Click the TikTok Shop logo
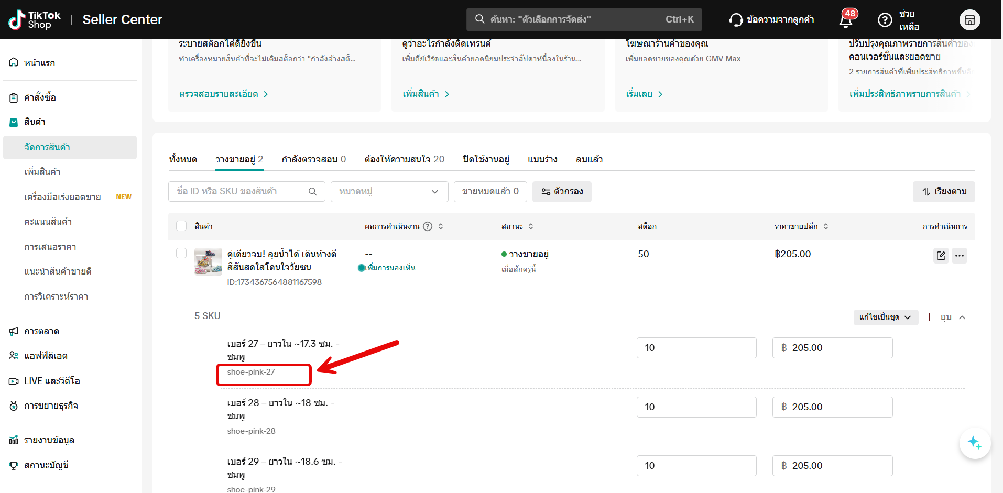This screenshot has width=1003, height=493. click(x=35, y=20)
